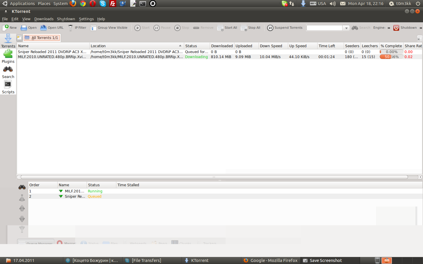Click the Stop torrent button

point(182,28)
